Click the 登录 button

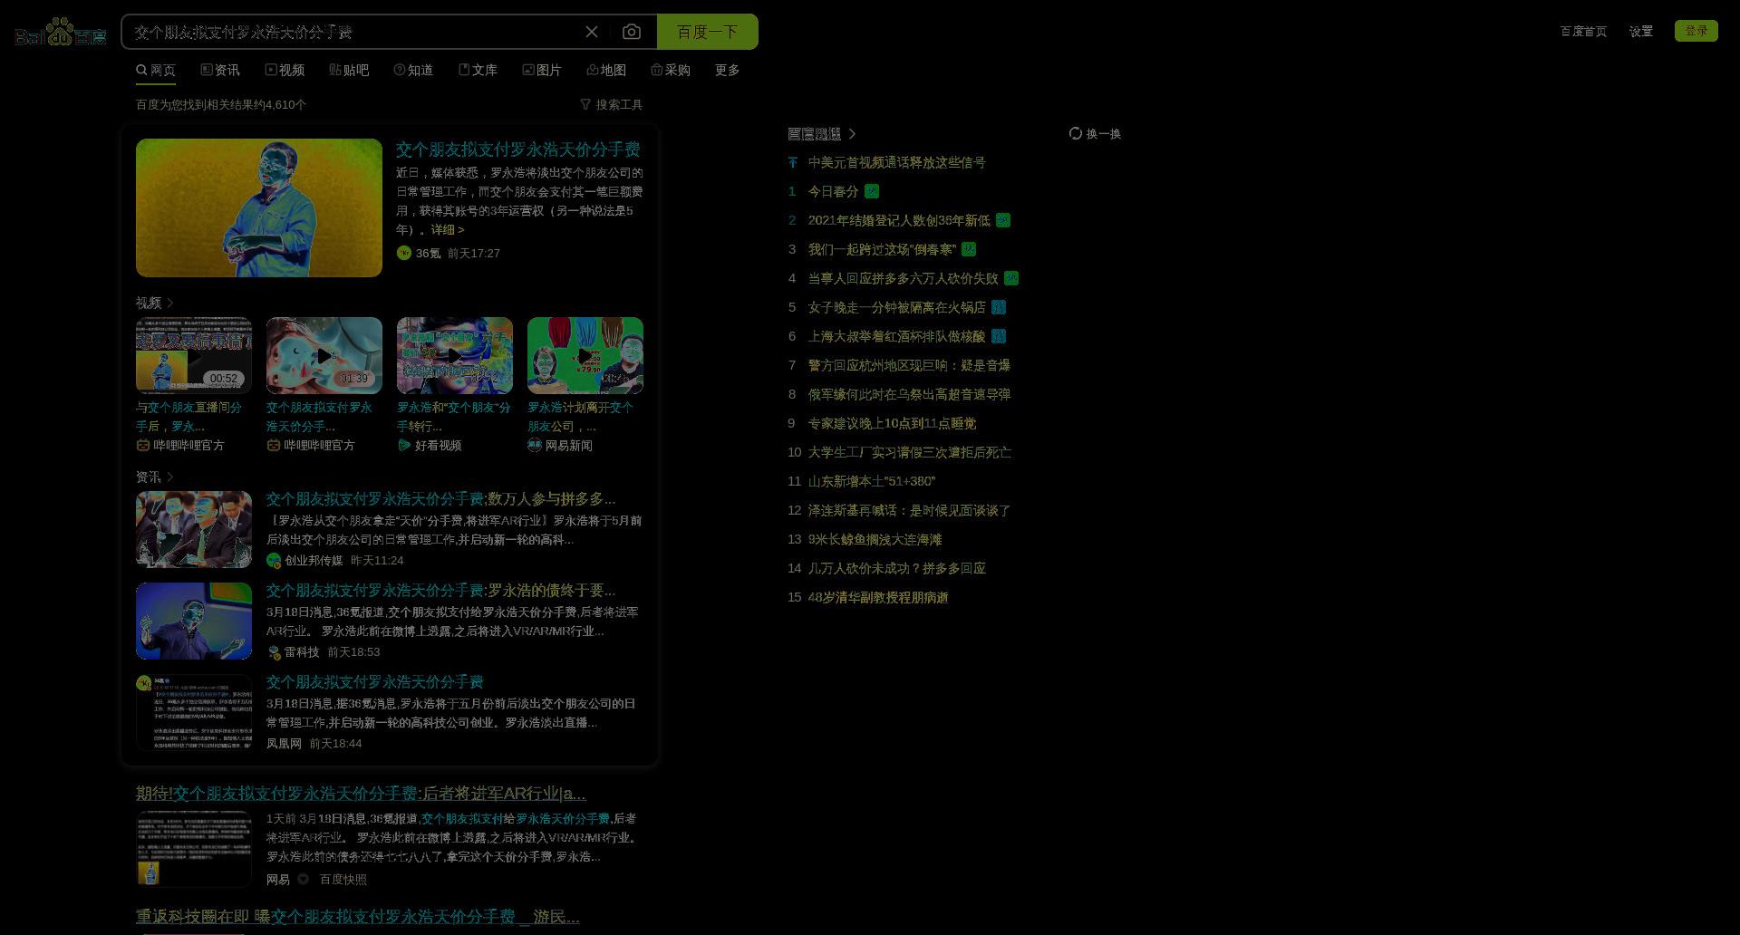pyautogui.click(x=1696, y=31)
